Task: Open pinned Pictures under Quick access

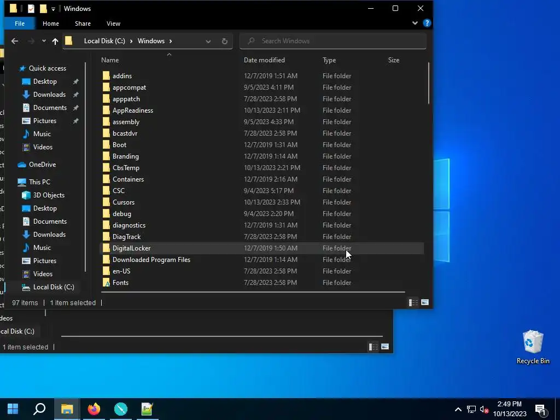Action: [44, 121]
